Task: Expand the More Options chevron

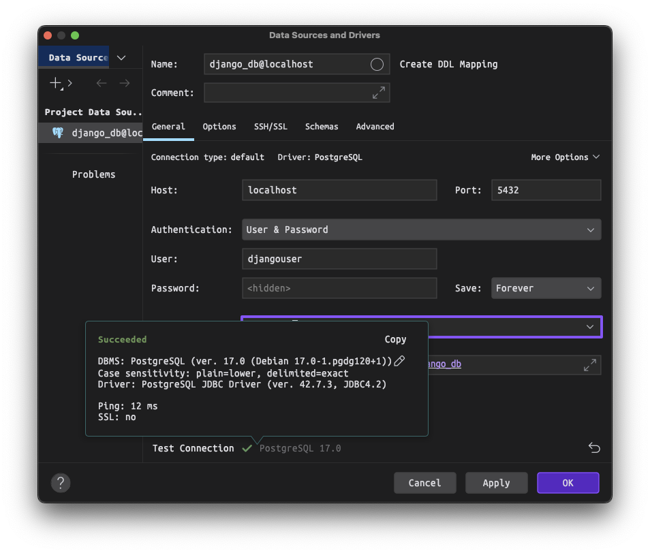Action: tap(565, 157)
